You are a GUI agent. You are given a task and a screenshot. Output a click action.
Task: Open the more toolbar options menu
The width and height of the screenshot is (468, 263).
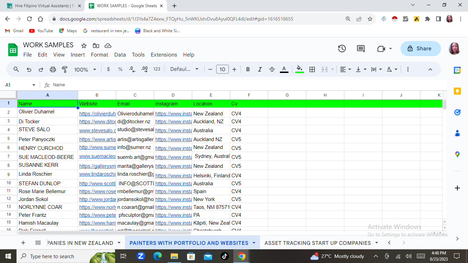pos(408,69)
